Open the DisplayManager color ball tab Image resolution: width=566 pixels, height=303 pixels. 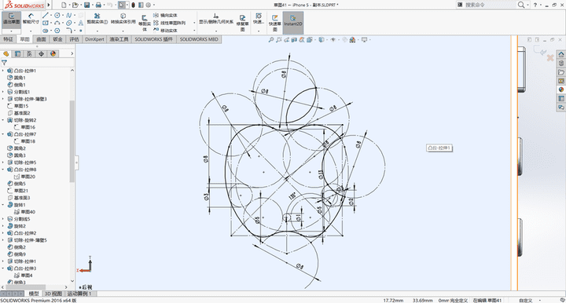(53, 53)
